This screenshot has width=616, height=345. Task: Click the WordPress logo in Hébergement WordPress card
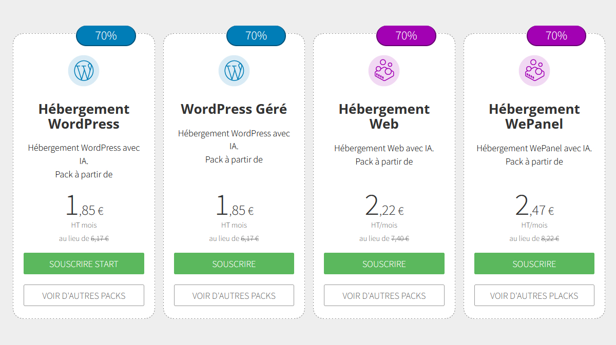pos(84,71)
